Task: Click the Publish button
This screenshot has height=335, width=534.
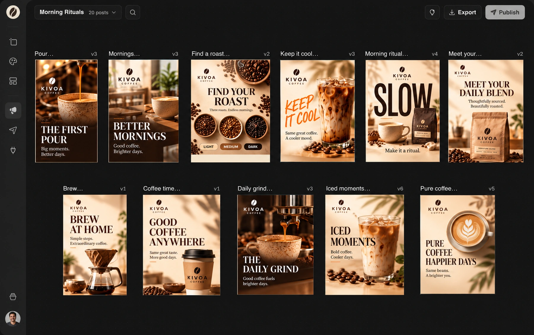Action: tap(505, 12)
